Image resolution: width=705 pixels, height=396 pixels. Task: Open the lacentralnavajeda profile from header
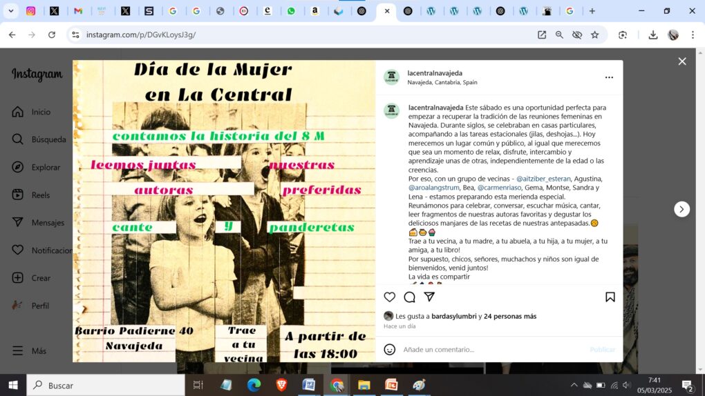click(x=435, y=73)
